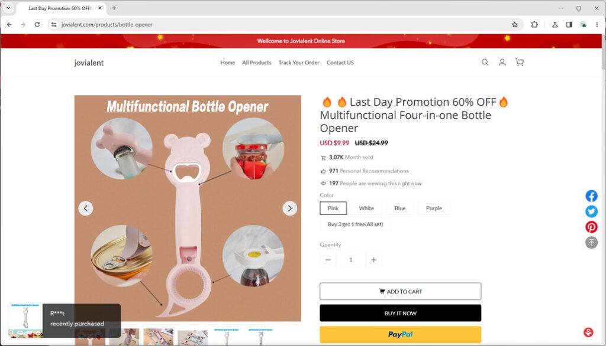This screenshot has height=346, width=606.
Task: Click the ADD TO CART button
Action: [x=401, y=292]
